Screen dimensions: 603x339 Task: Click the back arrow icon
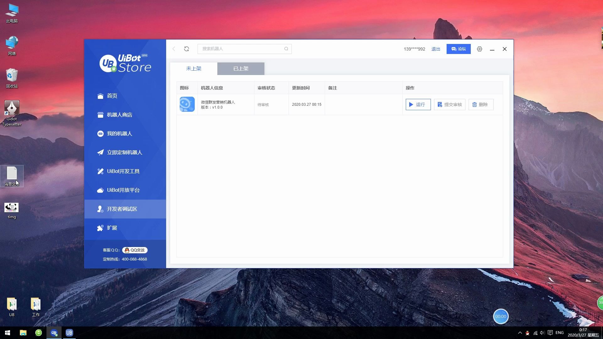coord(174,49)
